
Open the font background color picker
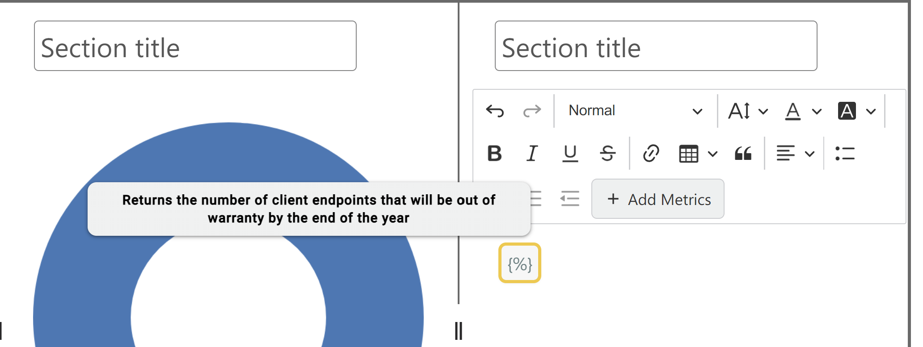click(856, 111)
